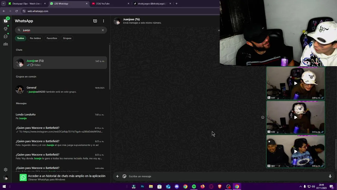Open the General group in common
337x190 pixels.
point(60,89)
